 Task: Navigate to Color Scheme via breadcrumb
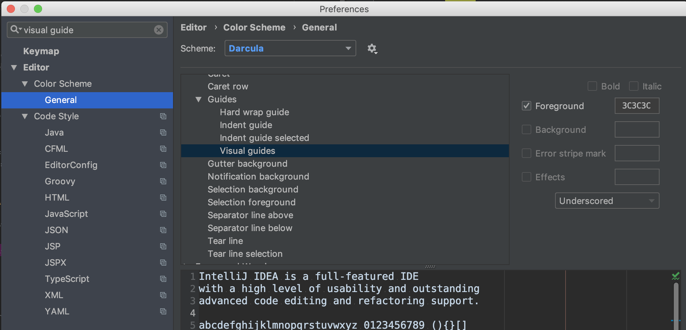pyautogui.click(x=254, y=27)
